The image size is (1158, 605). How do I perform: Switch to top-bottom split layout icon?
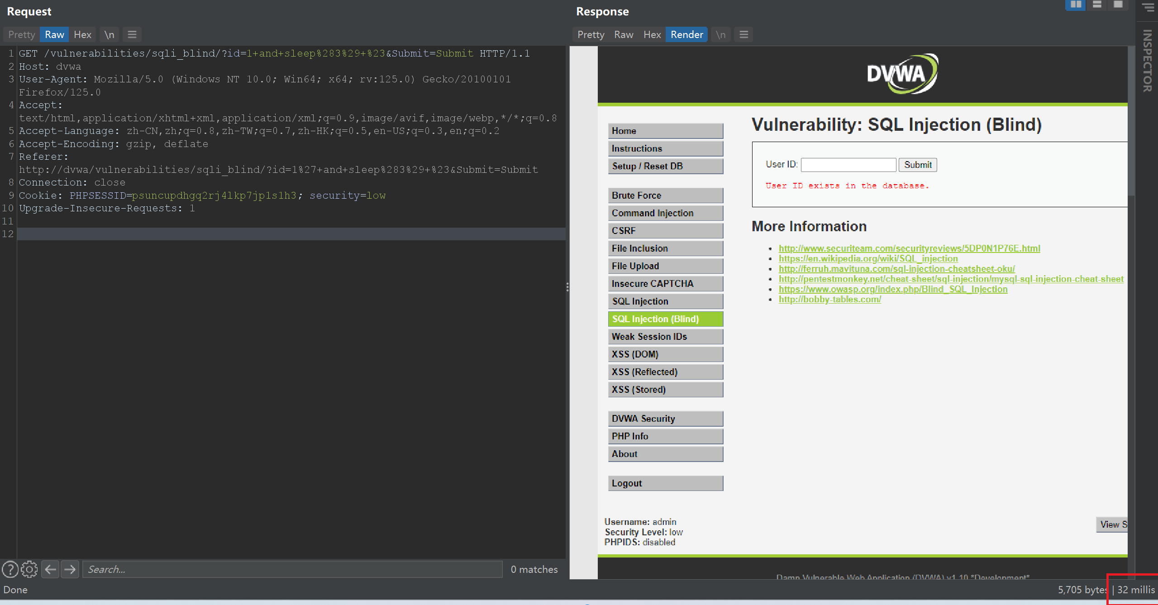coord(1097,5)
